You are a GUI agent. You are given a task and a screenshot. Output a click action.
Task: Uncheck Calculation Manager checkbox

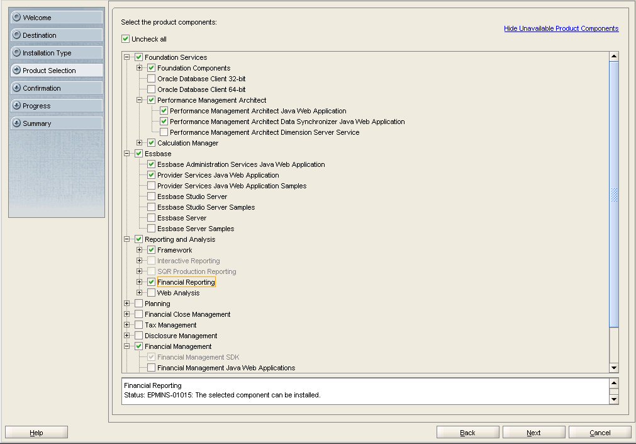point(151,142)
